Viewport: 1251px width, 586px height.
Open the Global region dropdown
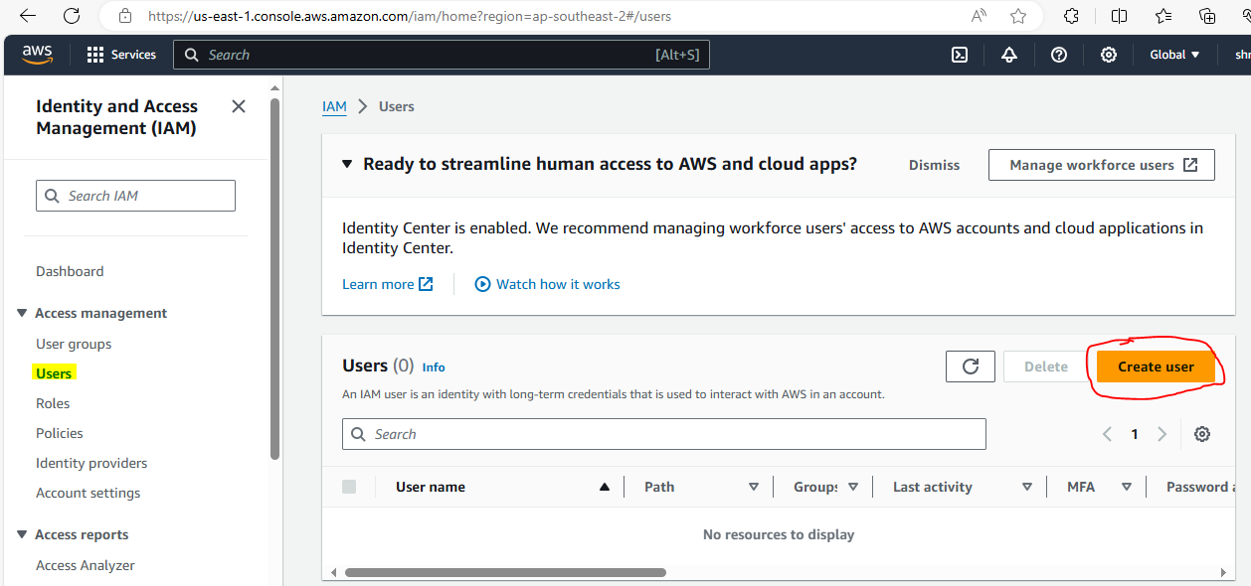(x=1174, y=55)
